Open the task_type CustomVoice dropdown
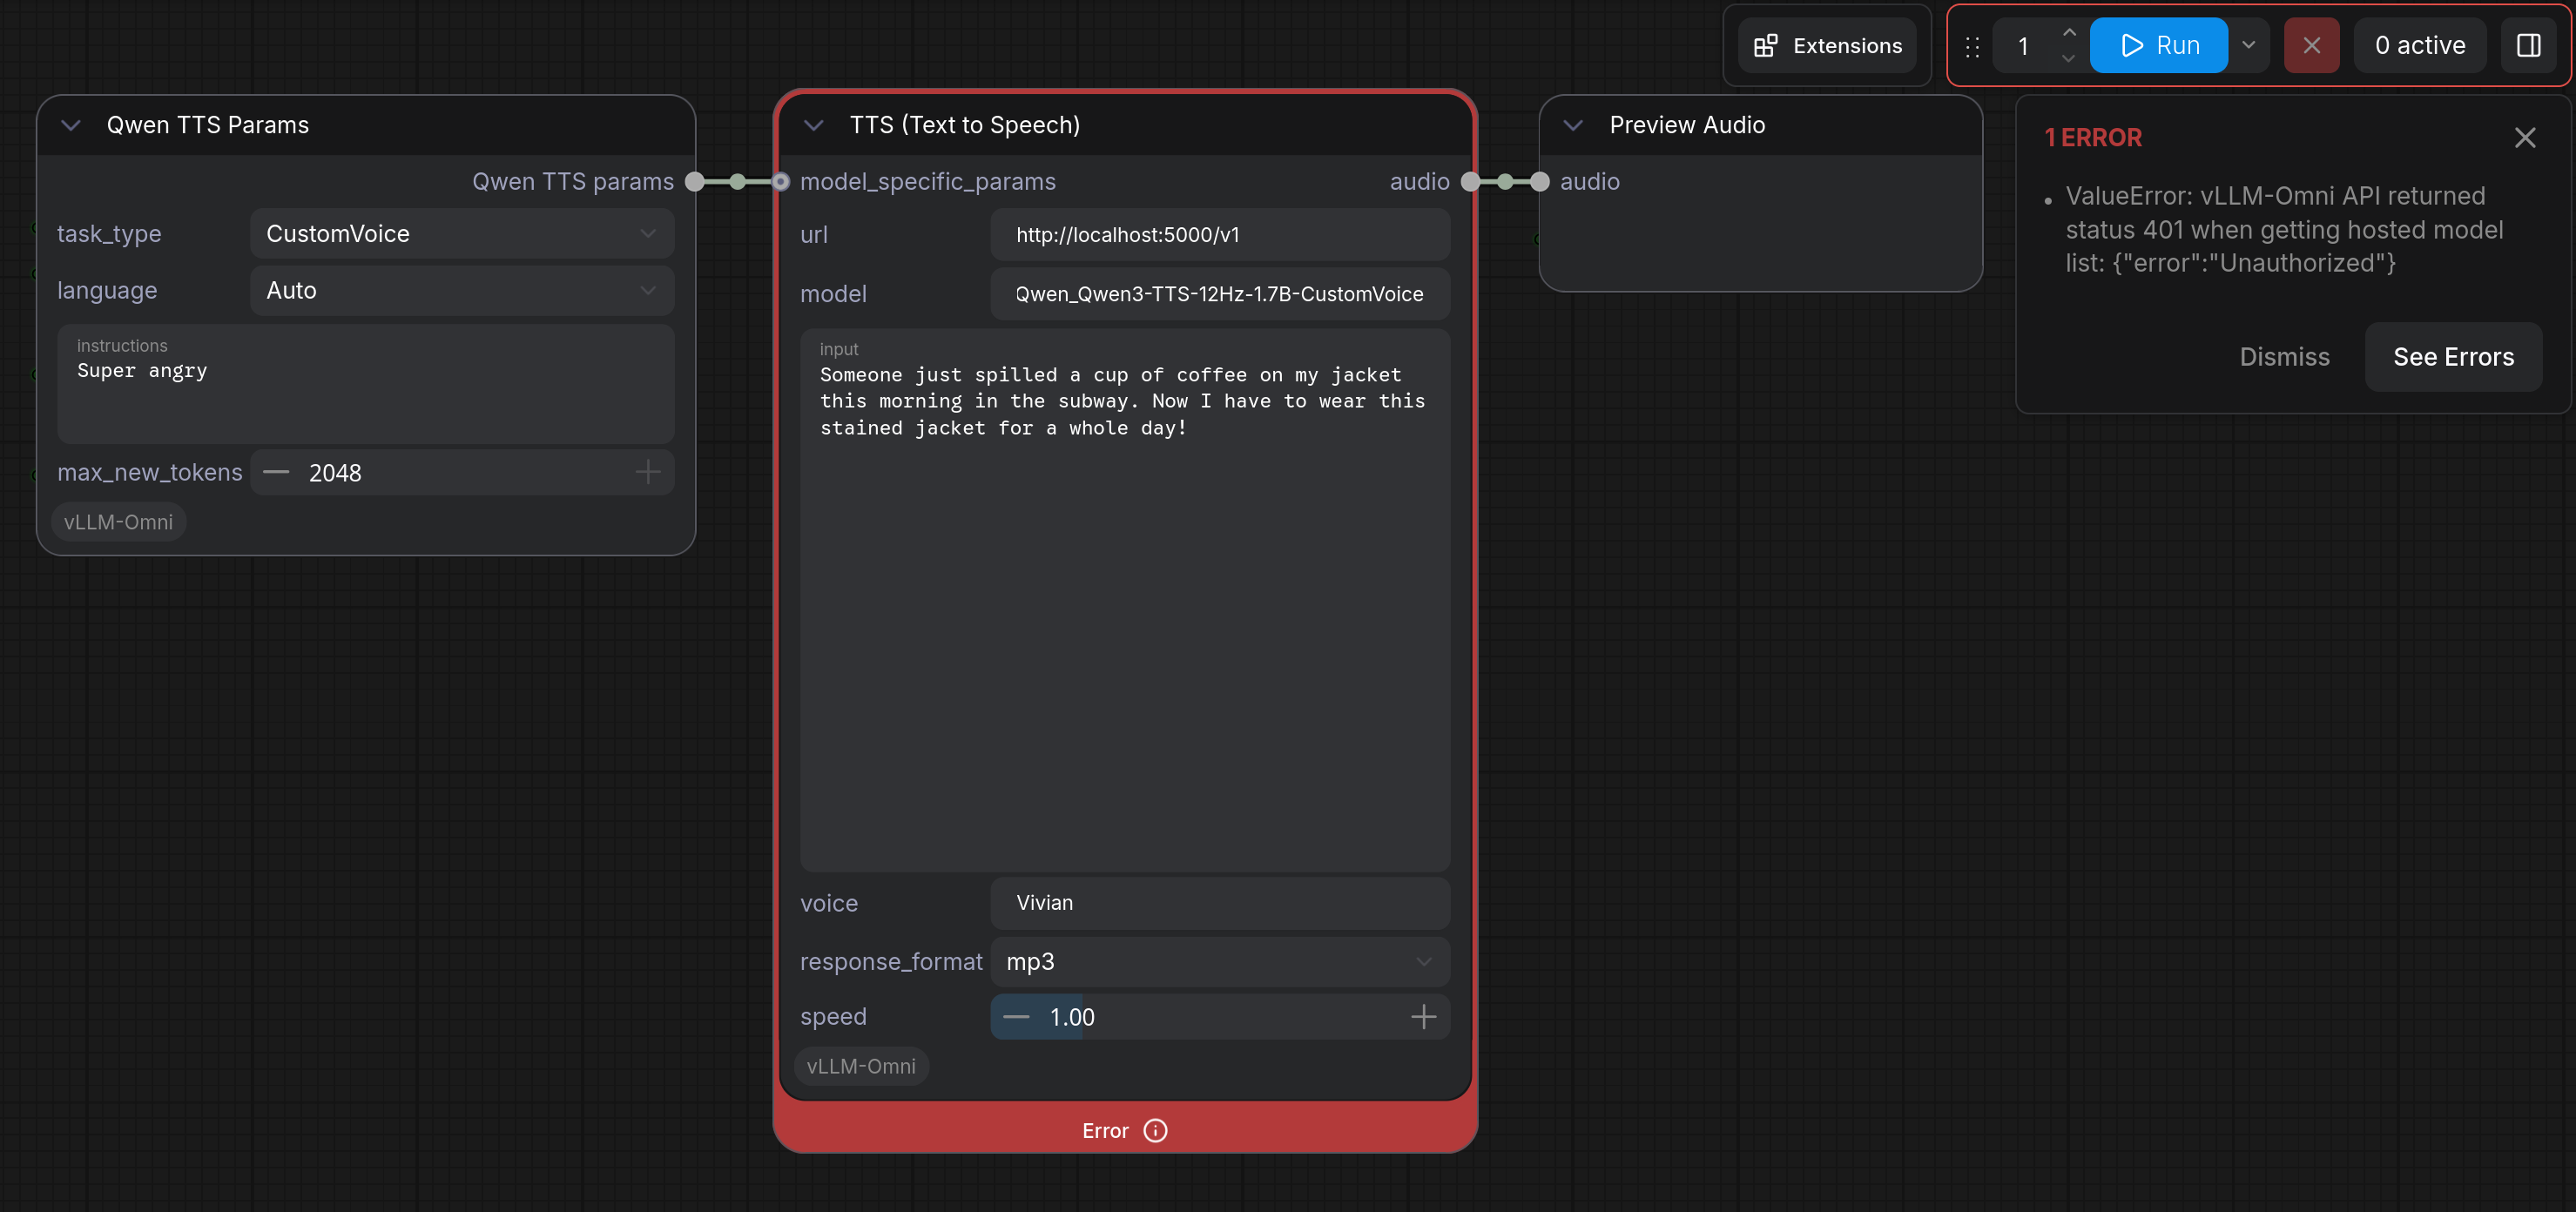2576x1212 pixels. 461,233
